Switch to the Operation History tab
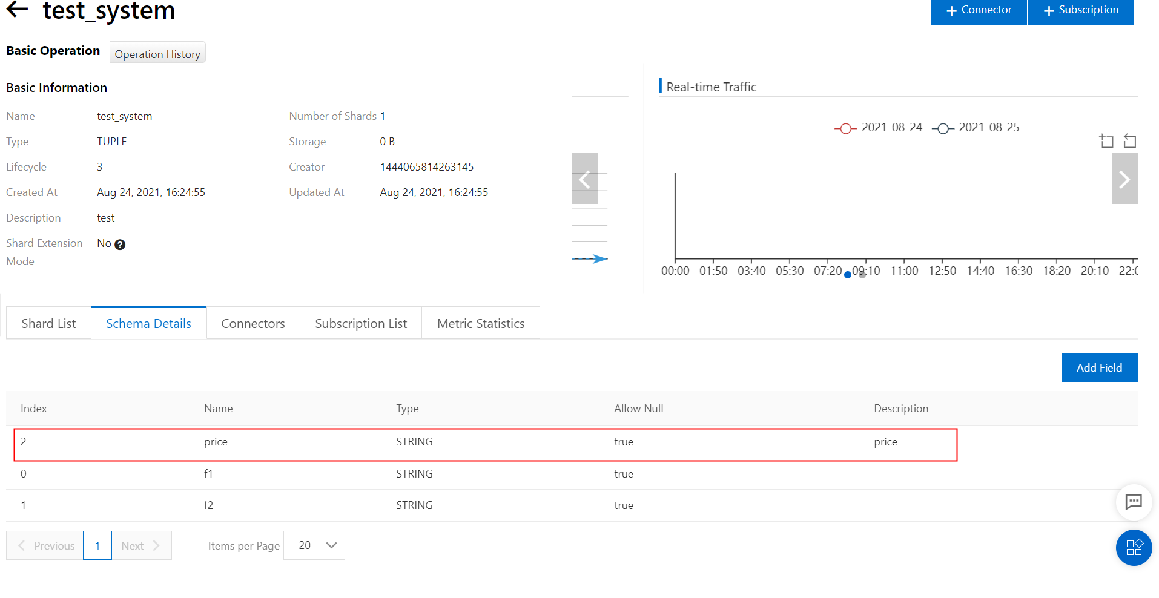This screenshot has height=598, width=1159. click(157, 54)
